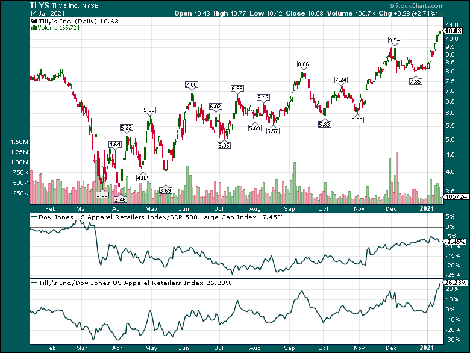Image resolution: width=470 pixels, height=353 pixels.
Task: Click the 8.06 September high label
Action: [303, 64]
